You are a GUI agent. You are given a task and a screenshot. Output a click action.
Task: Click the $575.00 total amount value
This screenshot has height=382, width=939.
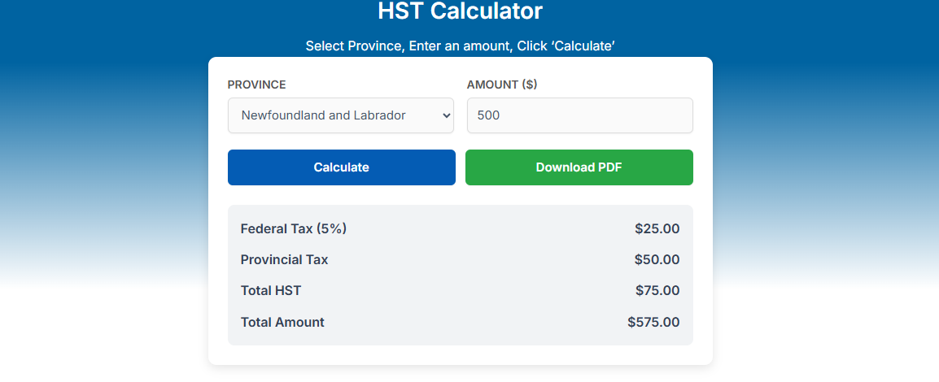653,323
